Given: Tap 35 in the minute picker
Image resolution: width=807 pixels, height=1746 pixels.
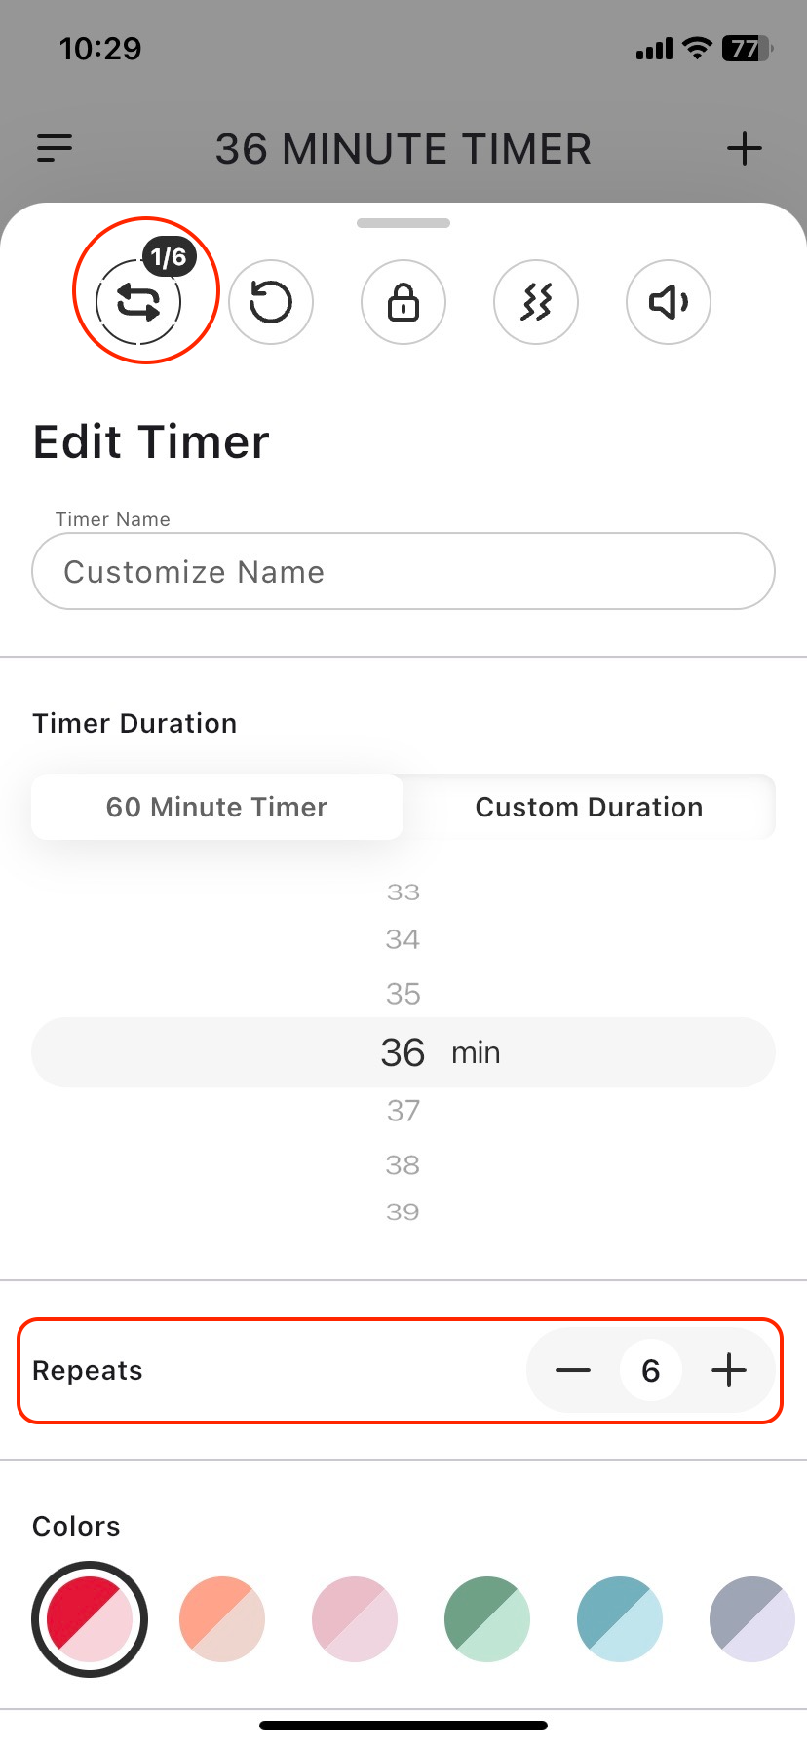Looking at the screenshot, I should 403,994.
